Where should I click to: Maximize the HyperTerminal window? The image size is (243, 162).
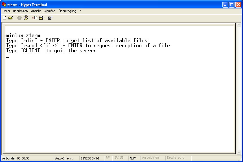tap(232, 5)
